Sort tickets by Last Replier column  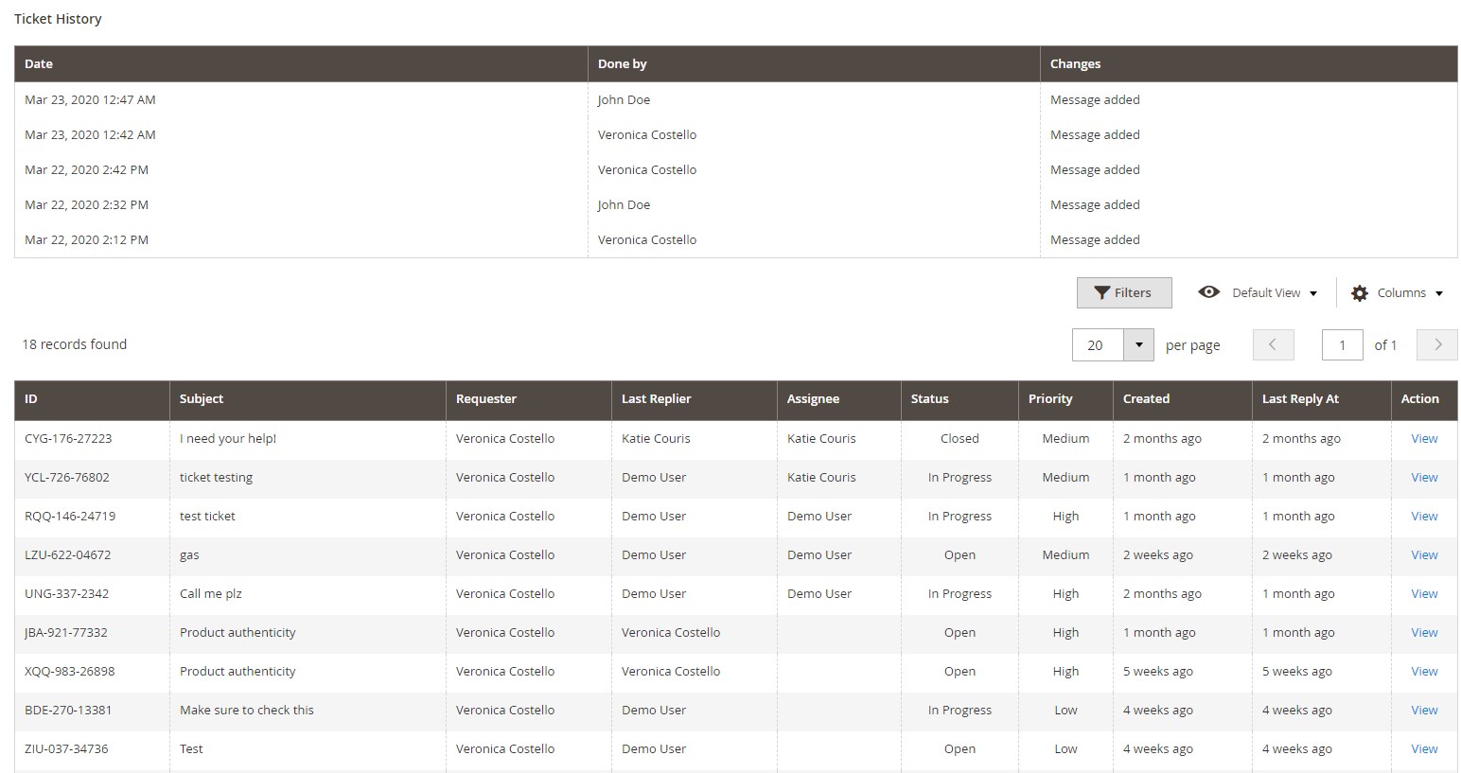694,399
